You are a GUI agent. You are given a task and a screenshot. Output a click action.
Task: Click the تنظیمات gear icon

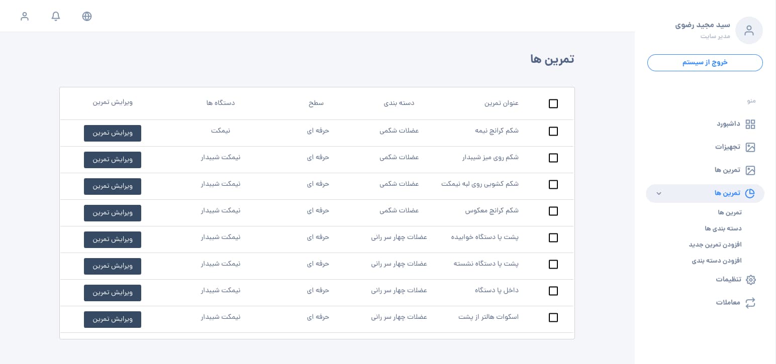pyautogui.click(x=750, y=280)
